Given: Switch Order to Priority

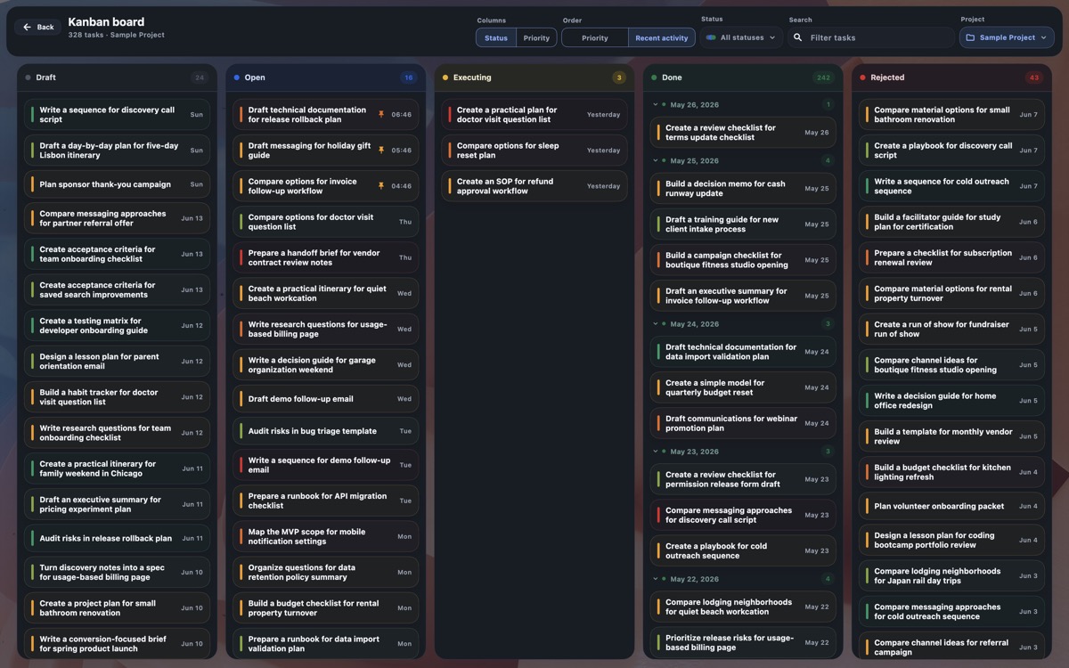Looking at the screenshot, I should tap(595, 37).
